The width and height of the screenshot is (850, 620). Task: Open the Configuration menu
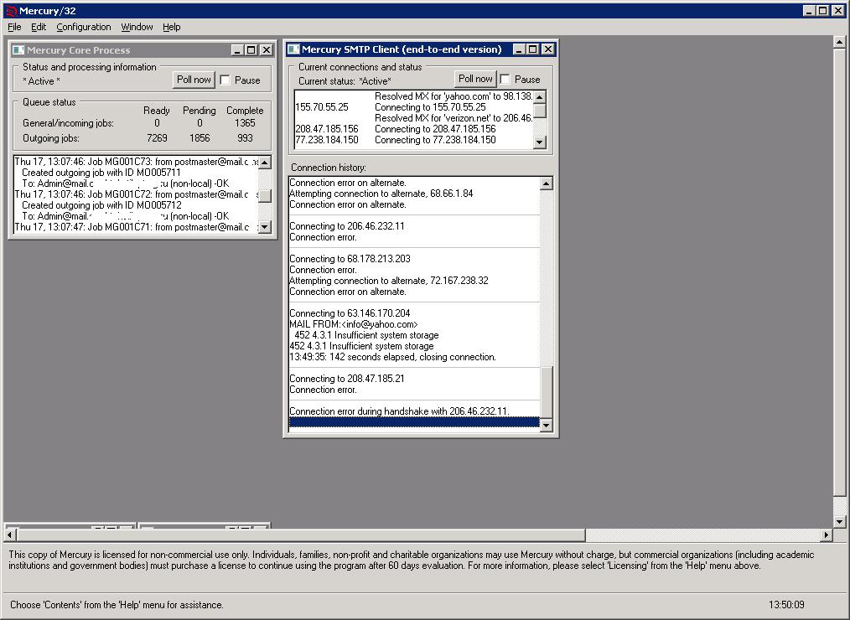[84, 27]
